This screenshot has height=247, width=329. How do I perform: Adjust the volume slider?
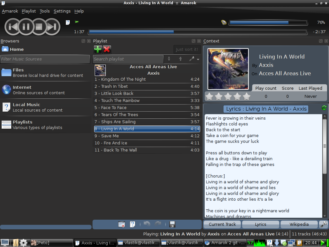click(x=268, y=23)
